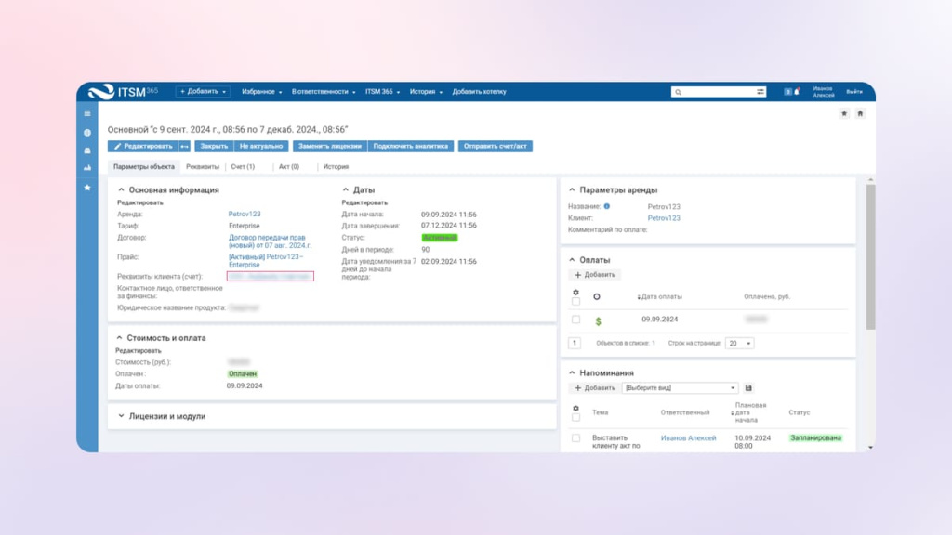The width and height of the screenshot is (952, 535).
Task: Open the gear settings in Оплаты table
Action: click(575, 293)
